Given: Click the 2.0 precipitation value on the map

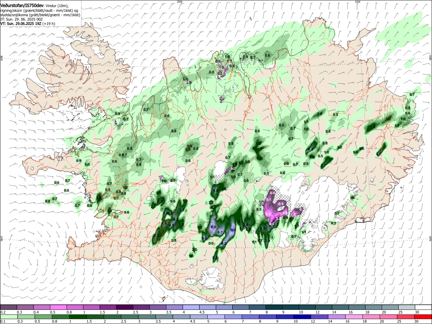Looking at the screenshot, I should [194, 249].
